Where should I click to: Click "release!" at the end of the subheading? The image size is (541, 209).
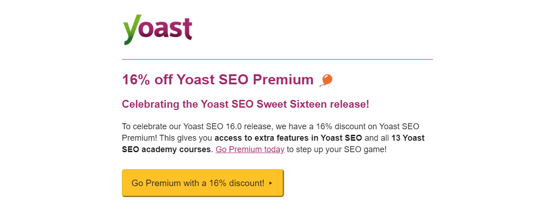coord(349,104)
